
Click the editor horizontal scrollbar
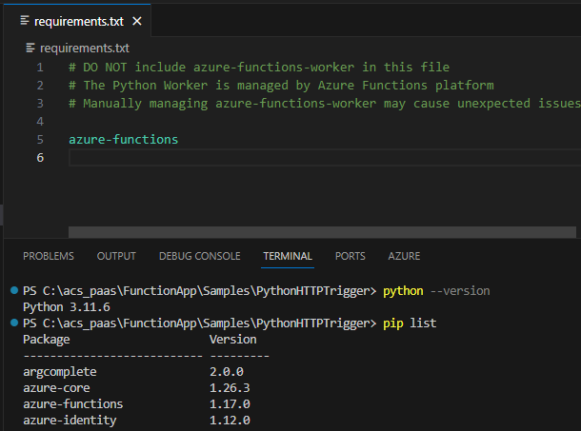(x=322, y=232)
